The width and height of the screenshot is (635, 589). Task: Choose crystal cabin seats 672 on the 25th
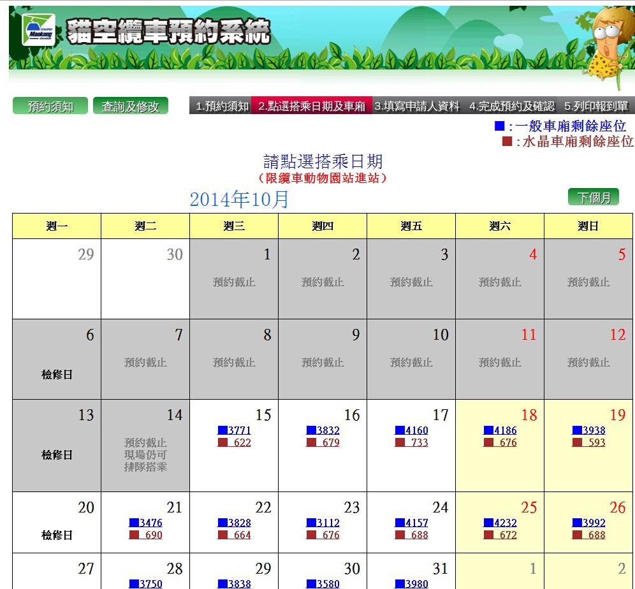coord(500,535)
